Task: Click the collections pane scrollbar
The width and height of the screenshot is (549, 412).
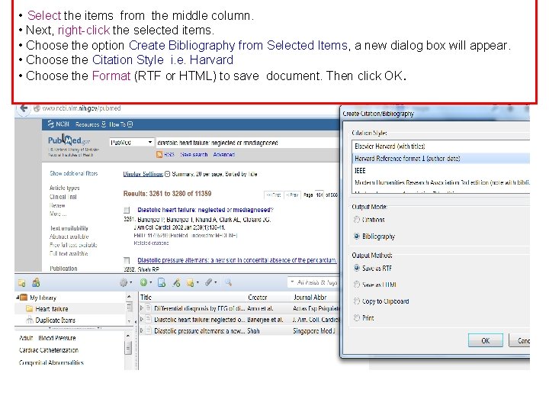Action: [129, 309]
